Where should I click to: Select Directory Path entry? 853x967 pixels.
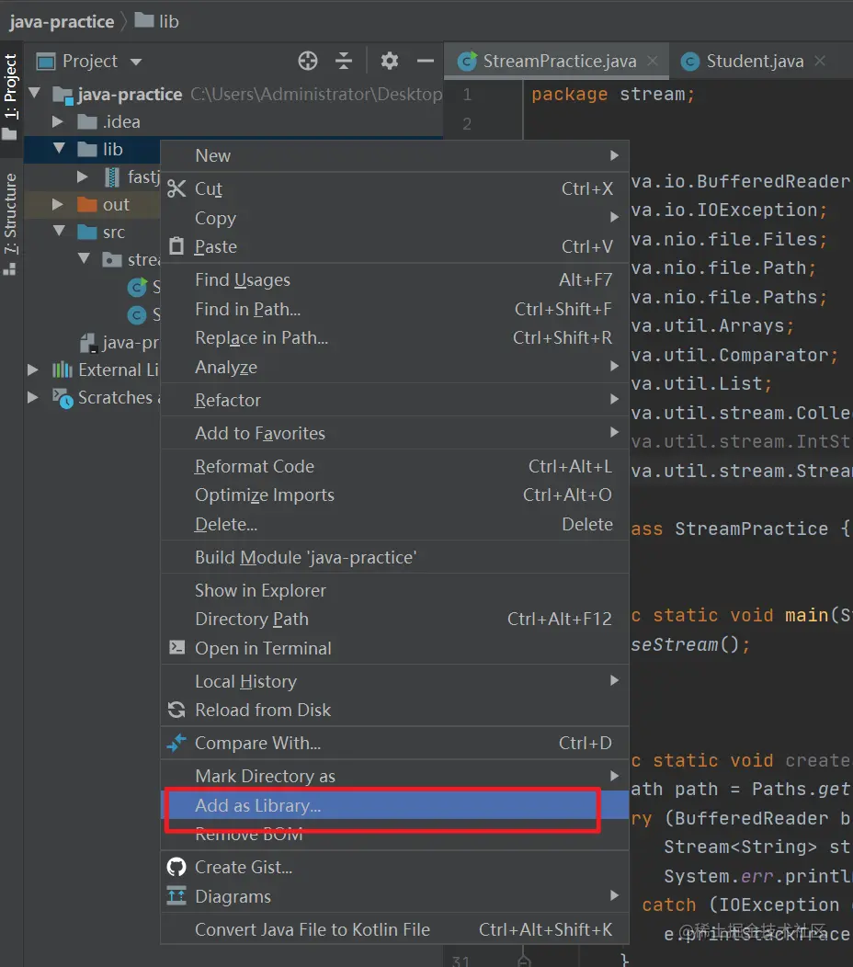[394, 619]
